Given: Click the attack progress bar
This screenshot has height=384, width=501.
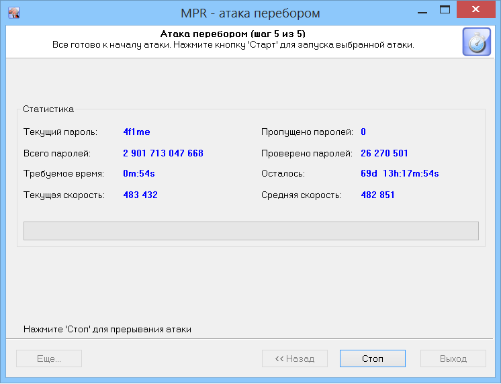Looking at the screenshot, I should (x=250, y=231).
